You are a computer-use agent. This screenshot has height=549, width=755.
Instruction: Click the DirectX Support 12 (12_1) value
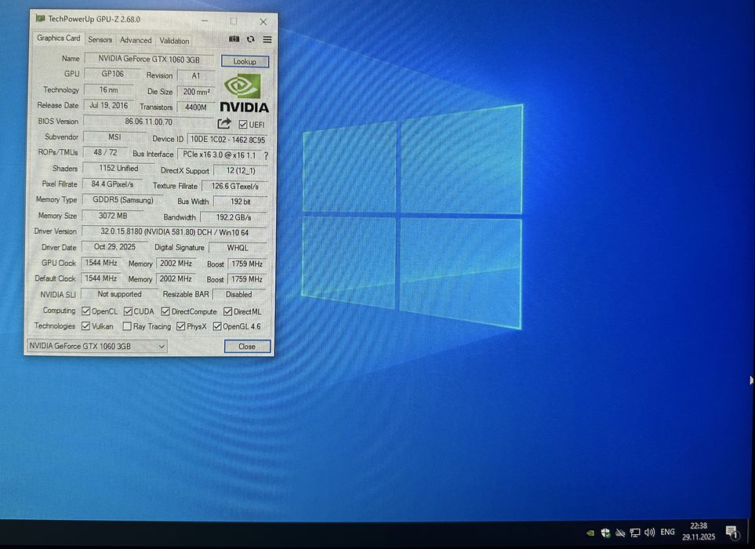tap(240, 170)
